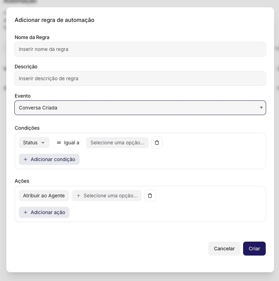Click Adicionar condição button
Screen dimensions: 279x281
[x=49, y=159]
